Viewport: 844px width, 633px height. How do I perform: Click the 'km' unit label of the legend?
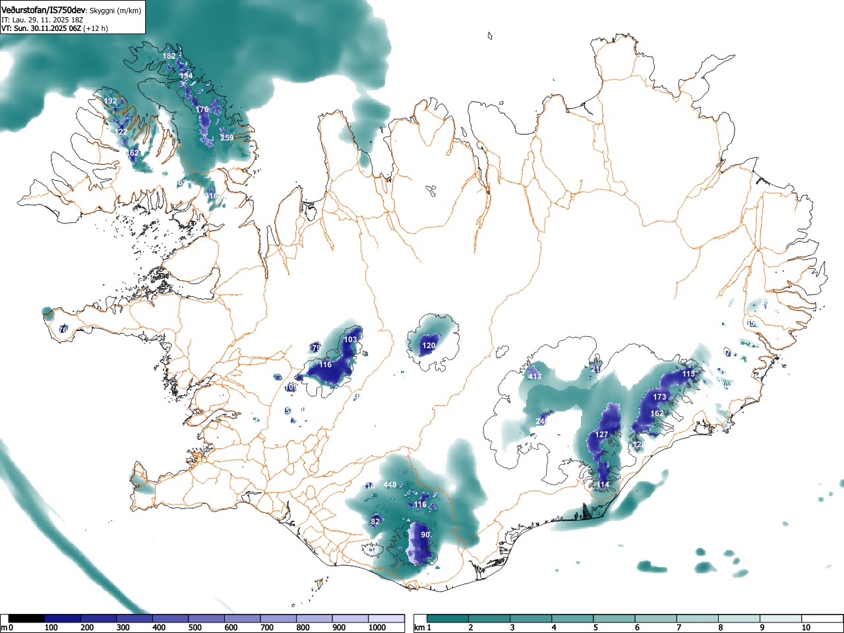(x=419, y=628)
